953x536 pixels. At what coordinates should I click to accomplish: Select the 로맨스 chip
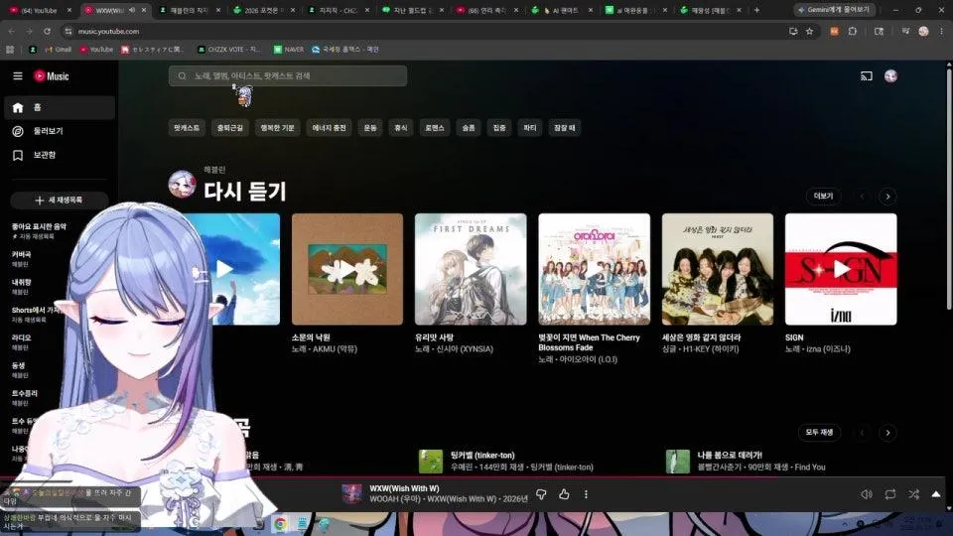pyautogui.click(x=435, y=128)
